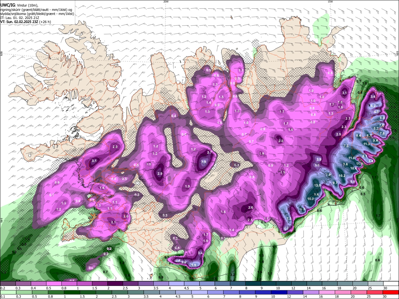Screen dimensions: 399x299
Task: Select the 6.6 map value
Action: (371, 161)
